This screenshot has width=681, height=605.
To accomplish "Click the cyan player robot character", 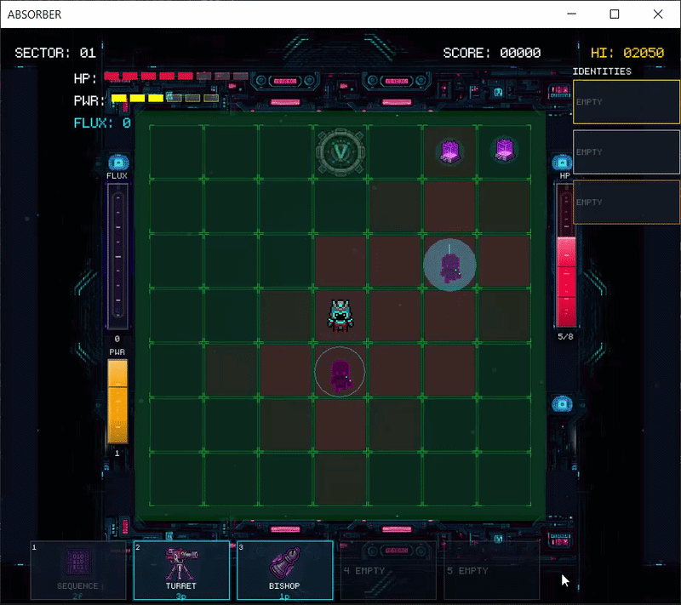I will click(340, 316).
